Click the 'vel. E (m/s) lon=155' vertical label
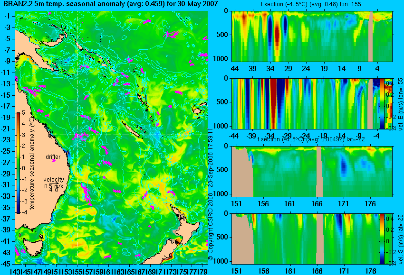 [400, 104]
